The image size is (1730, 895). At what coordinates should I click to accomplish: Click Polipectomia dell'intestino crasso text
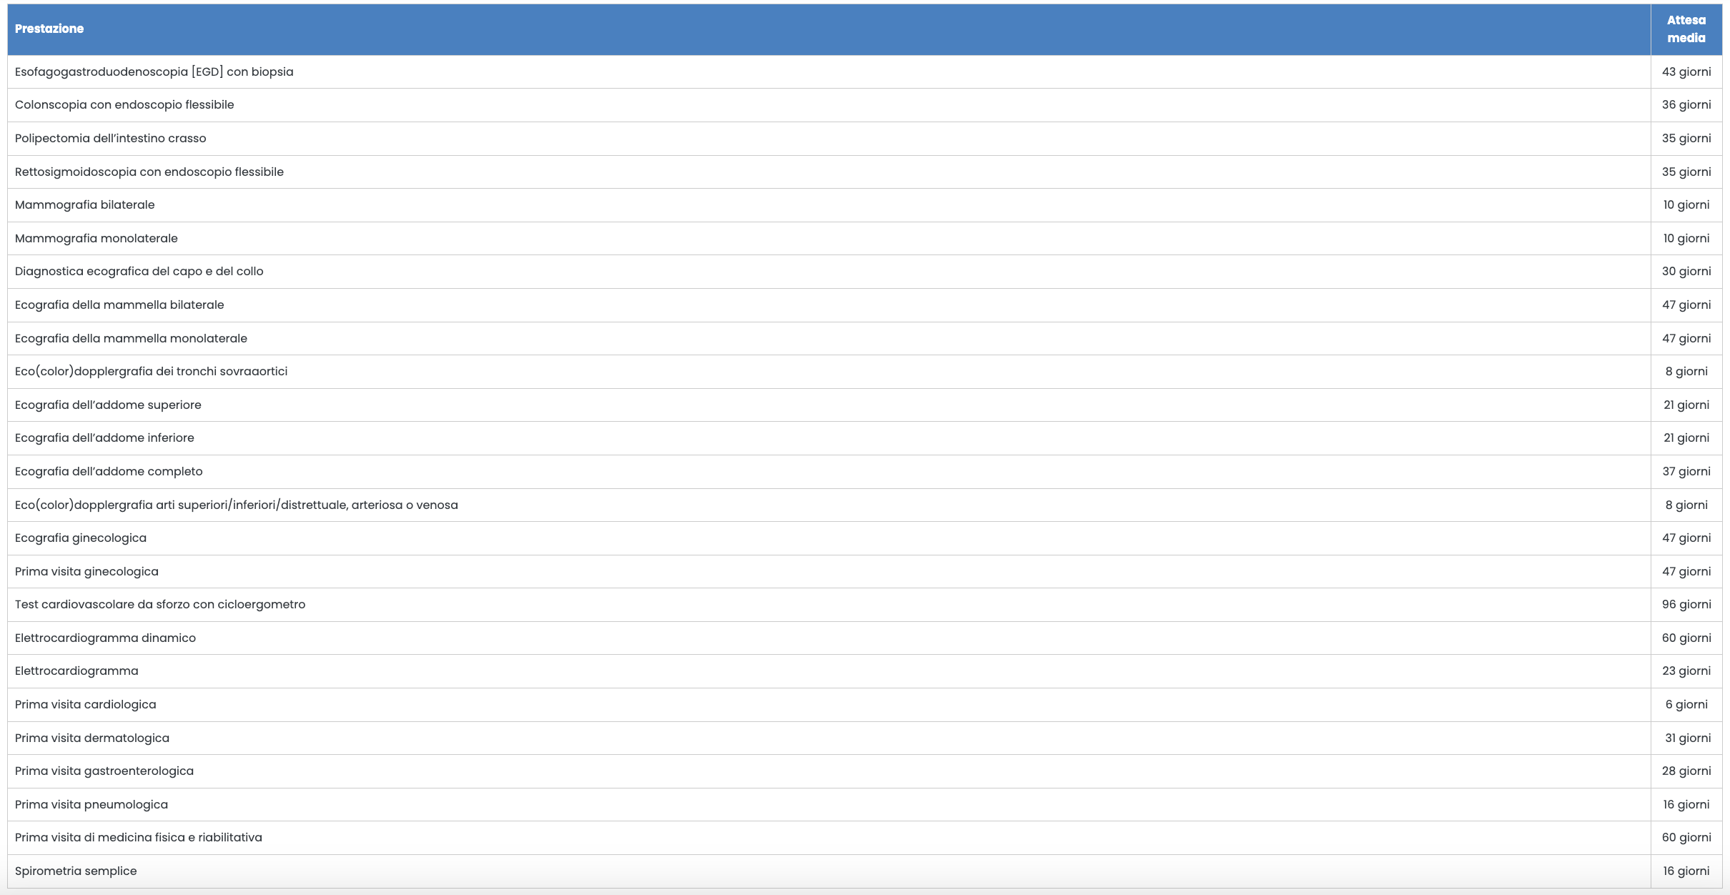coord(111,138)
